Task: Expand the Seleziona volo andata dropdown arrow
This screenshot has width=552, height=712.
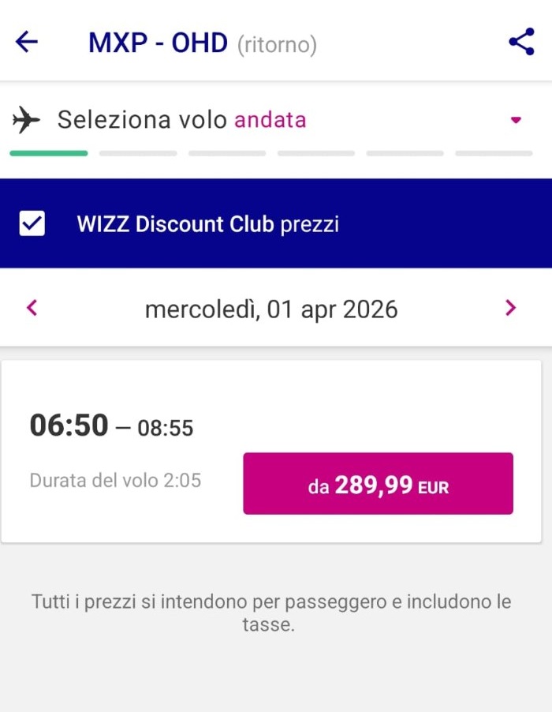Action: point(516,121)
